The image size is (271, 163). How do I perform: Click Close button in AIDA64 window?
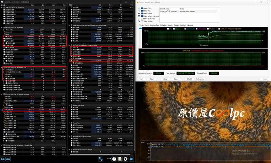[265, 79]
